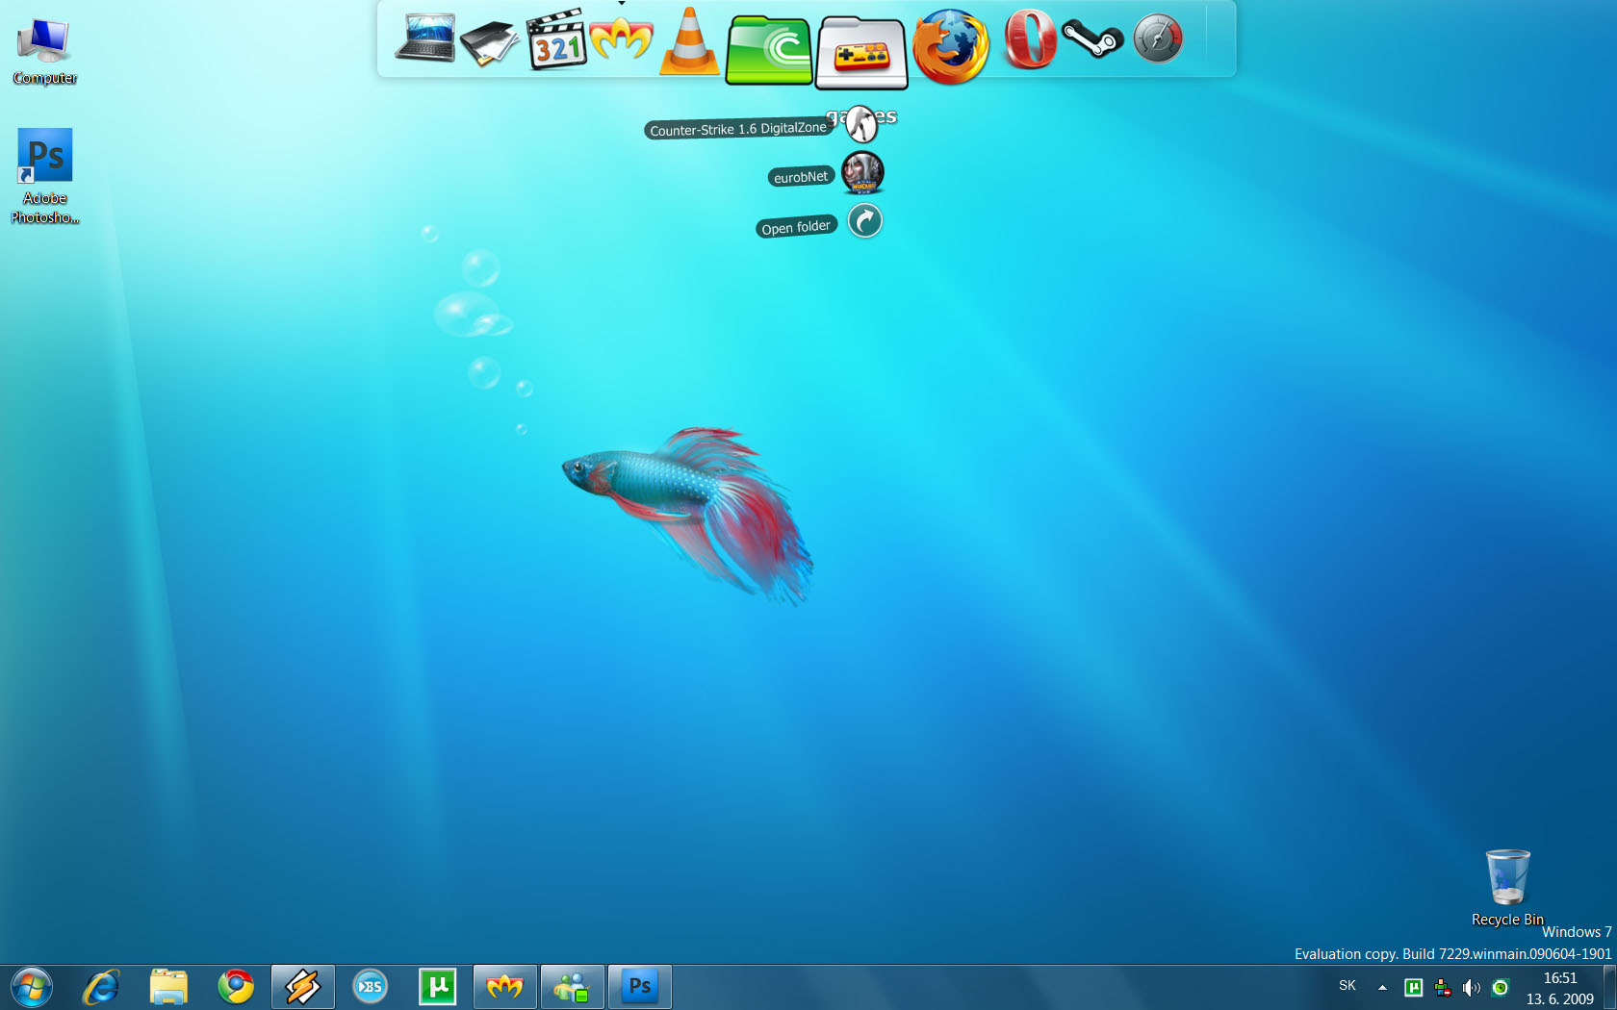The width and height of the screenshot is (1617, 1010).
Task: Open the volume control in tray
Action: click(x=1472, y=987)
